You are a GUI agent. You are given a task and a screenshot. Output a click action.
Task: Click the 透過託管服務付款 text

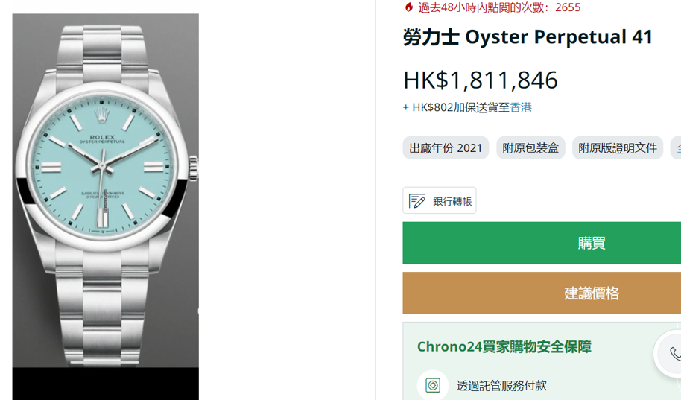[x=501, y=385]
